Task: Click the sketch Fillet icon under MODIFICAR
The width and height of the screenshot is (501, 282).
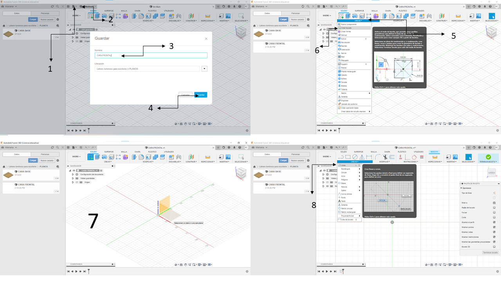Action: click(378, 157)
